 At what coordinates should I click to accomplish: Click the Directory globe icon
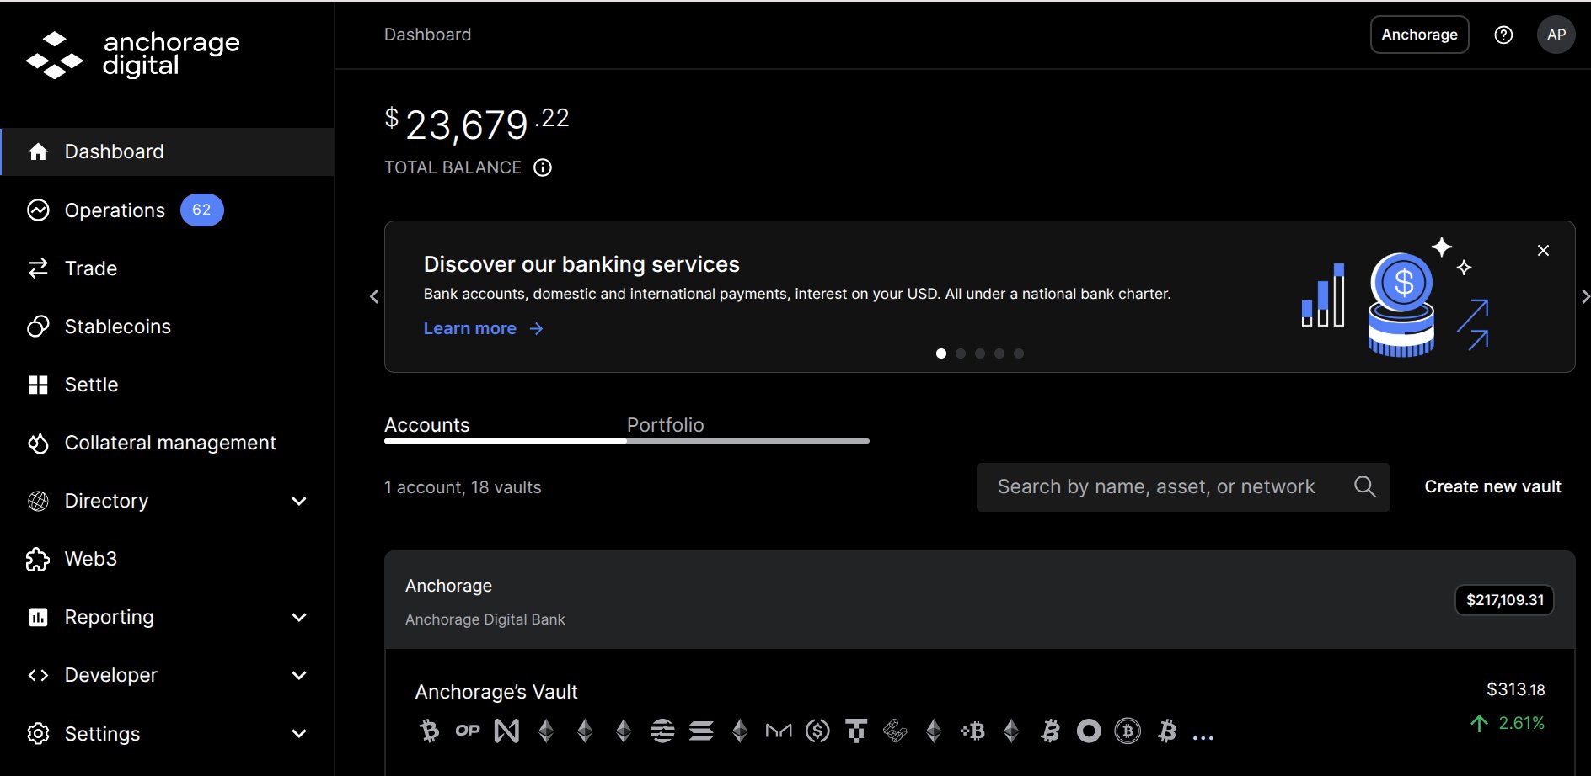(38, 501)
